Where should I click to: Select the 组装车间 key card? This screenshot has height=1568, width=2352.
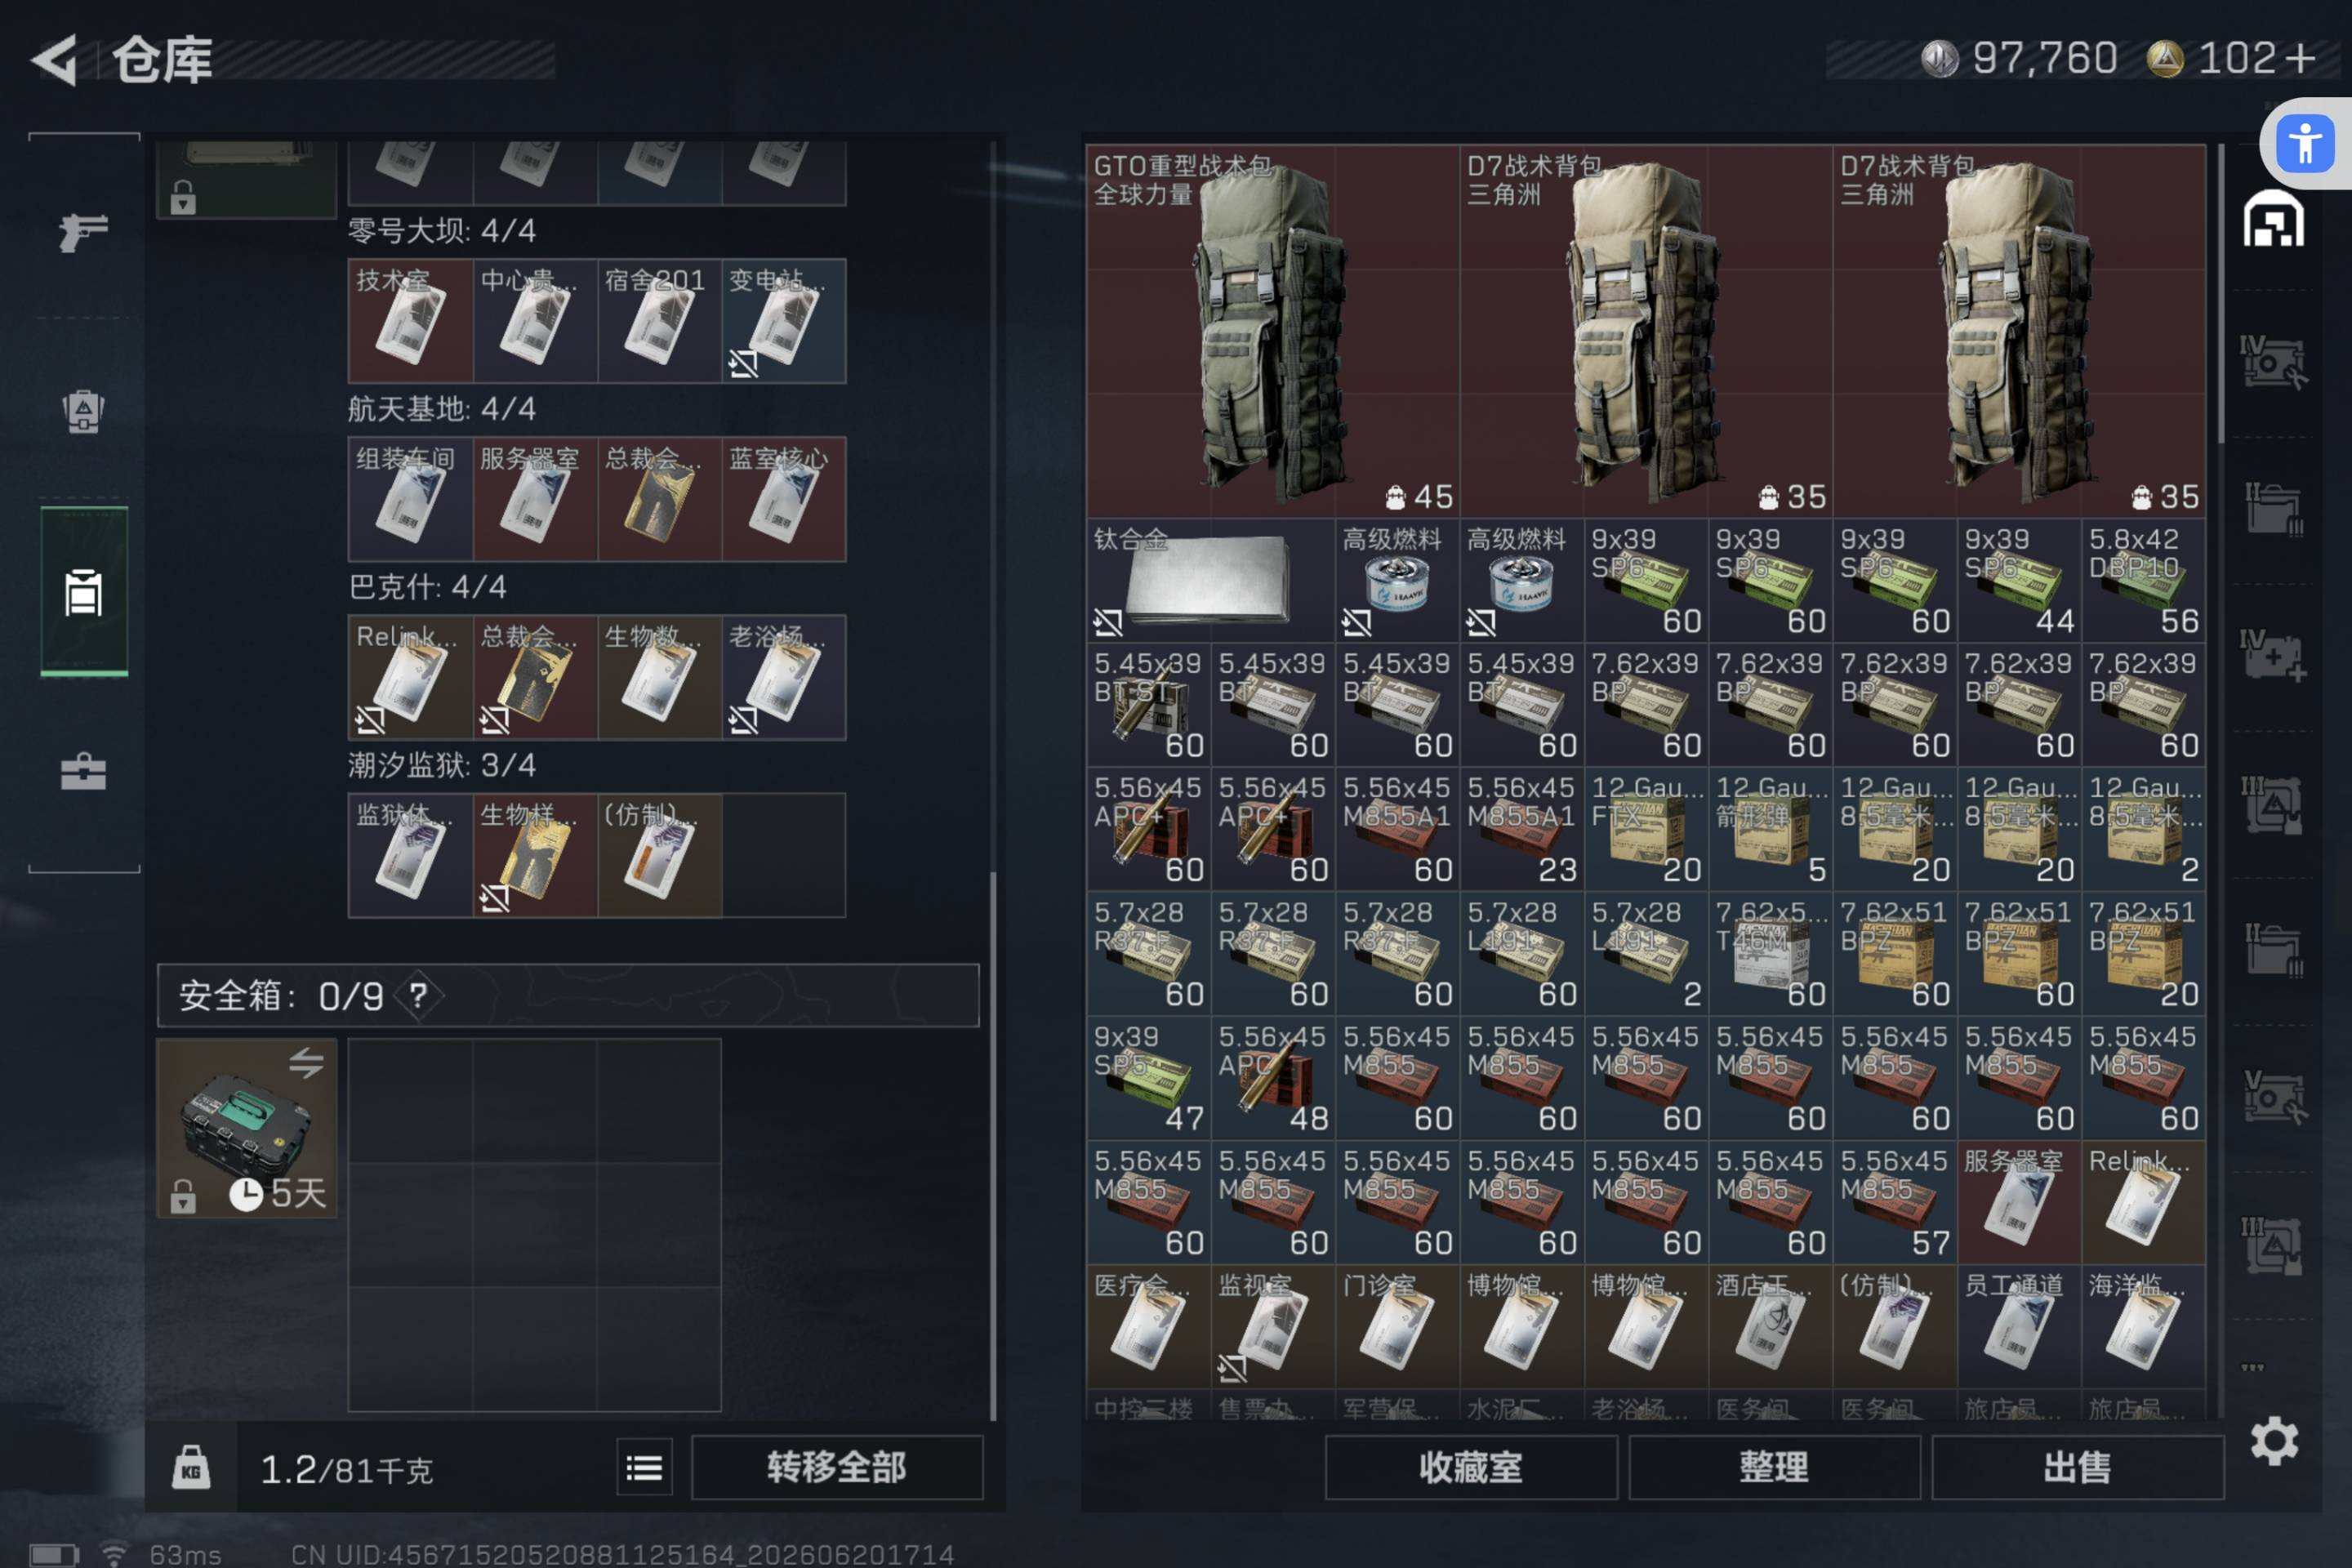pyautogui.click(x=410, y=499)
